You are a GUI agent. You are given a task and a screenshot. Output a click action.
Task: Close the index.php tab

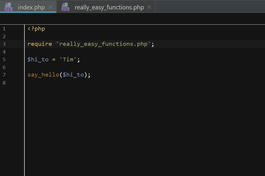click(x=50, y=7)
